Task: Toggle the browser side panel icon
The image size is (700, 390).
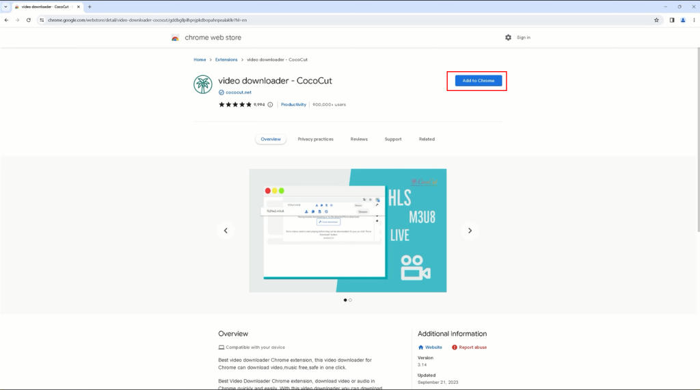Action: coord(671,20)
